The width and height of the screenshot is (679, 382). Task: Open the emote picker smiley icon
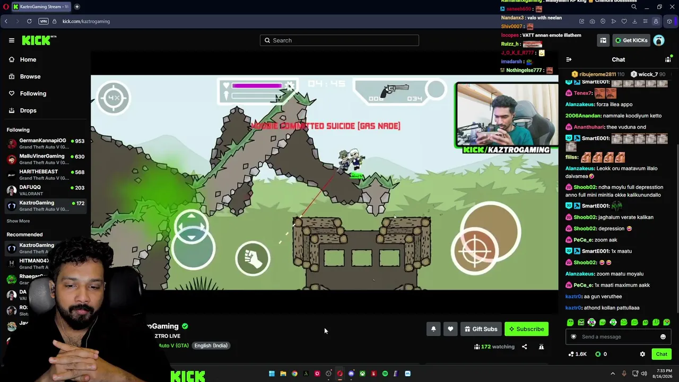coord(663,336)
